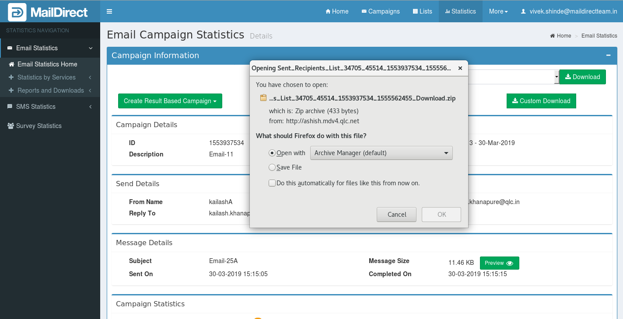Collapse the Campaign Information panel minus icon

[x=608, y=55]
